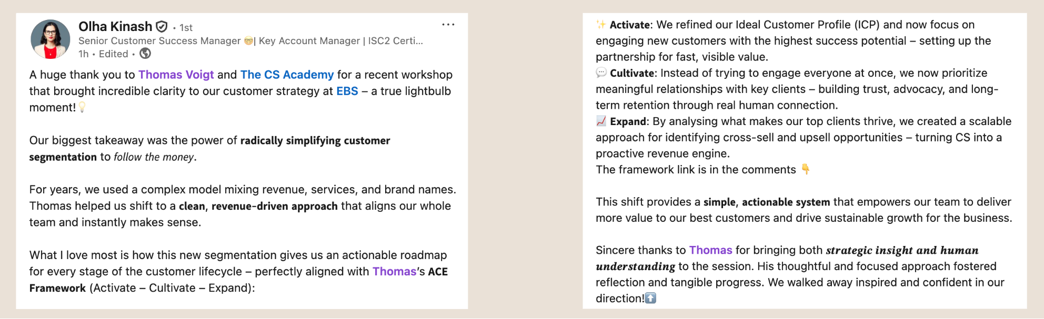Click the chart emoji beside Expand
Image resolution: width=1044 pixels, height=319 pixels.
click(601, 121)
